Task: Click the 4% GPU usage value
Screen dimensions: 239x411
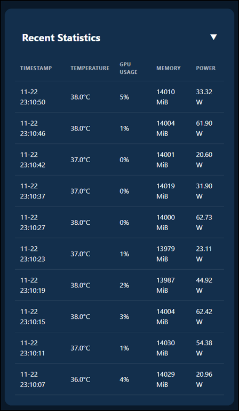Action: click(124, 379)
